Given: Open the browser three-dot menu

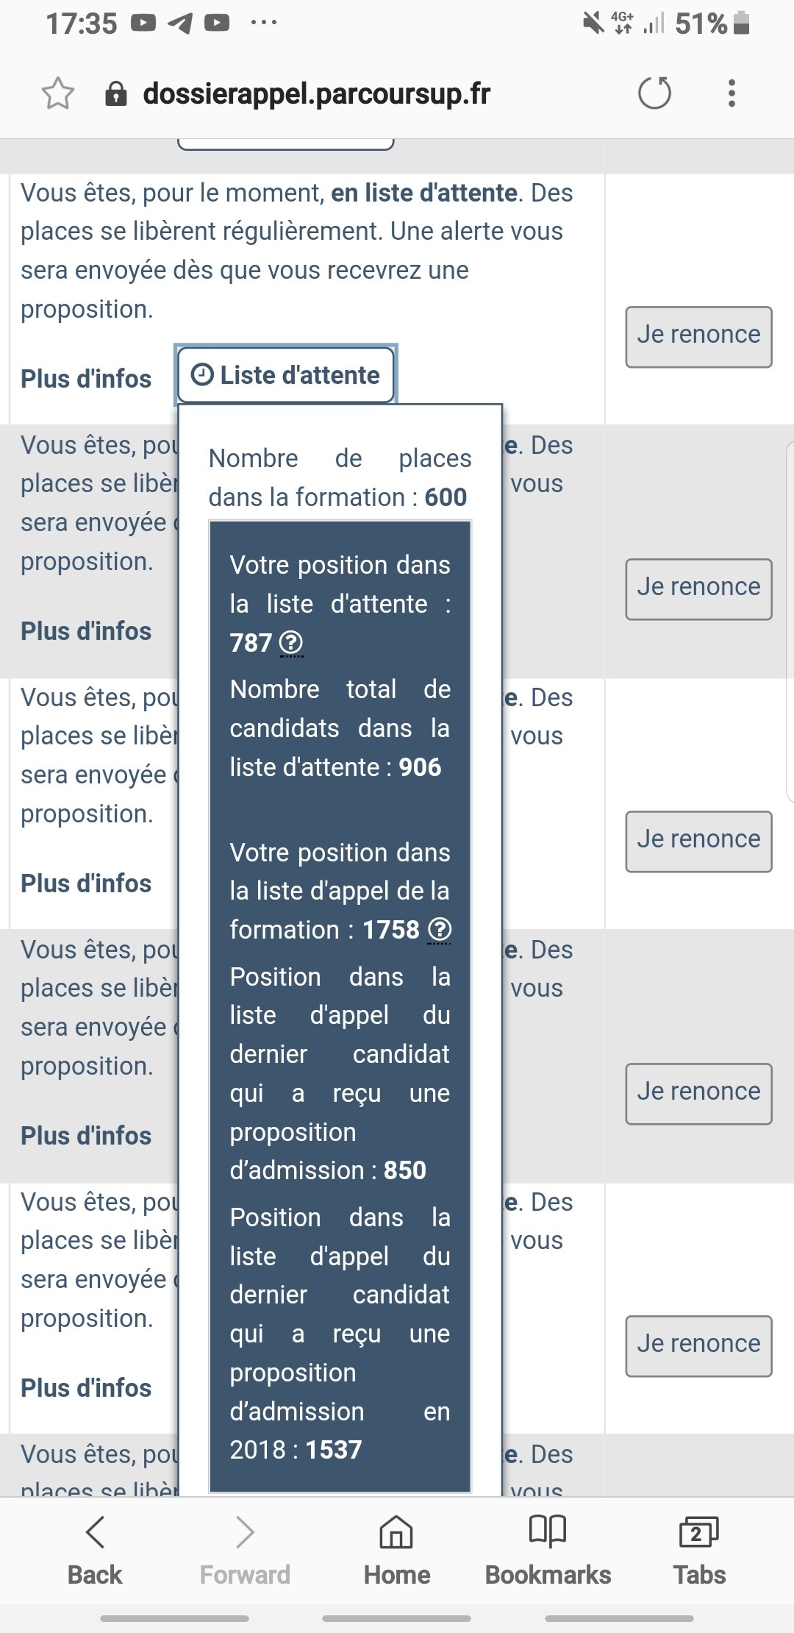Looking at the screenshot, I should [x=731, y=93].
